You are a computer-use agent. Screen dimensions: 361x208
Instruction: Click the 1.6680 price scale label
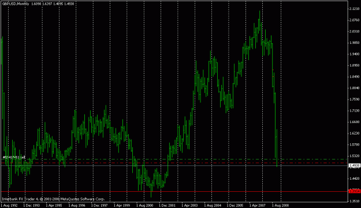[354, 122]
